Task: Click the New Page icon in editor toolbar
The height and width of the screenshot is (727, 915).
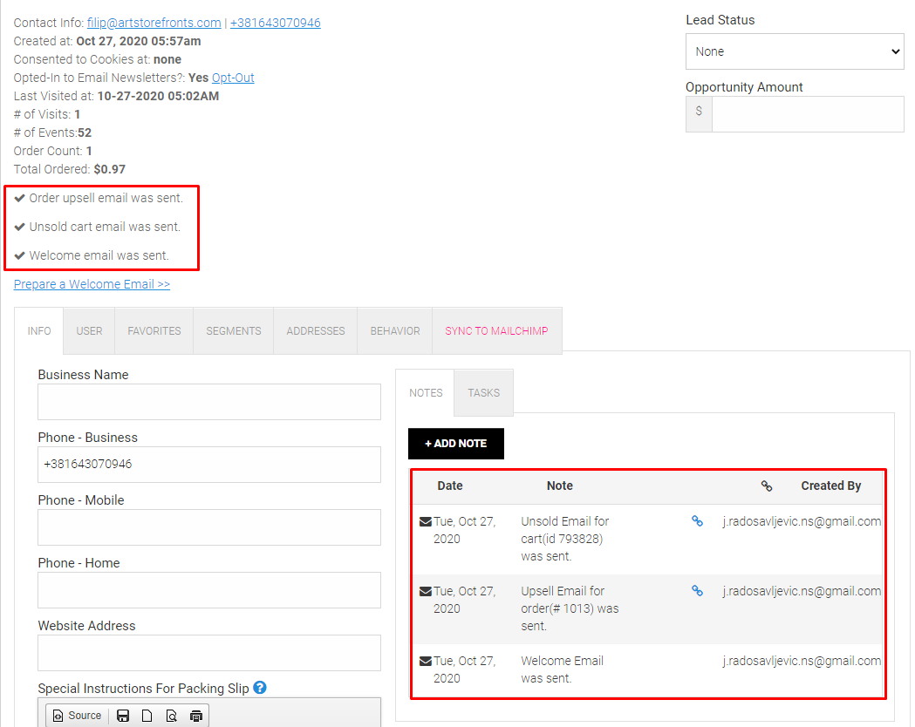Action: [147, 716]
